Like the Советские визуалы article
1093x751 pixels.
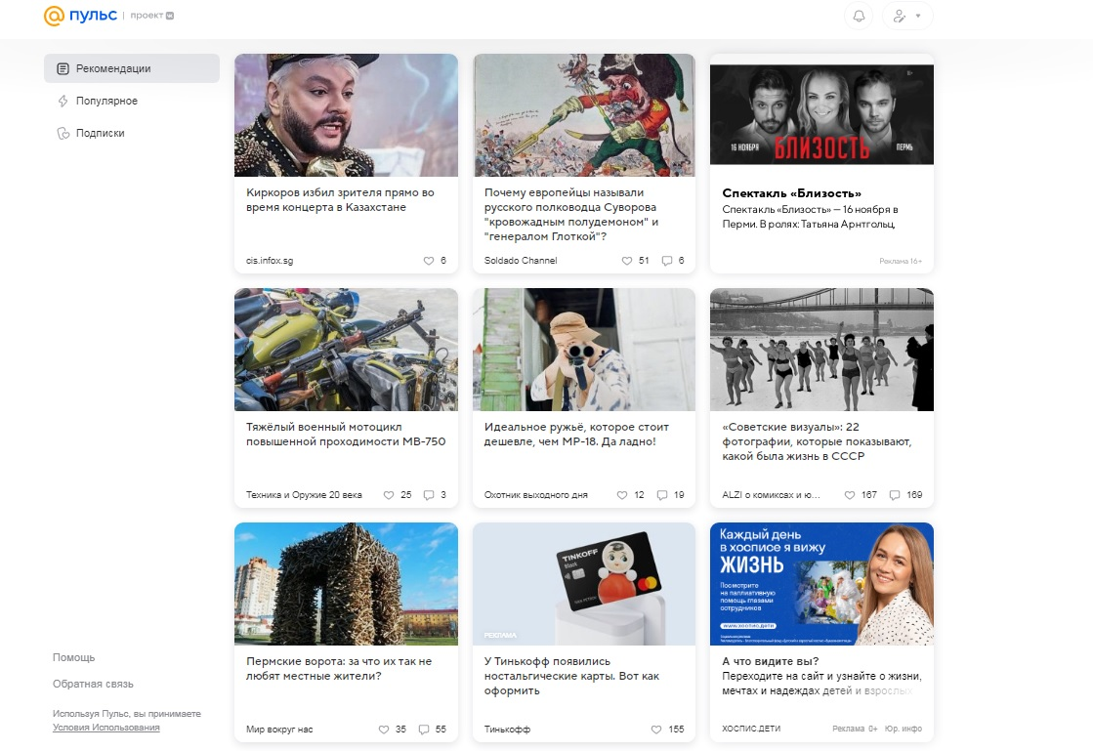(850, 494)
